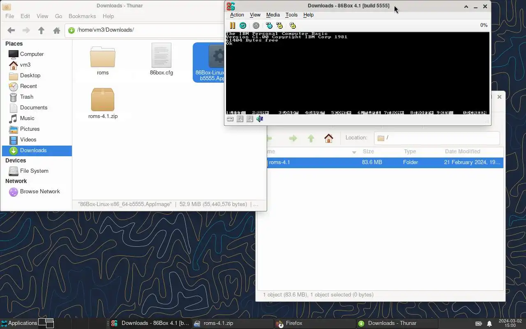Click home icon in archive manager toolbar
526x329 pixels.
pyautogui.click(x=329, y=138)
